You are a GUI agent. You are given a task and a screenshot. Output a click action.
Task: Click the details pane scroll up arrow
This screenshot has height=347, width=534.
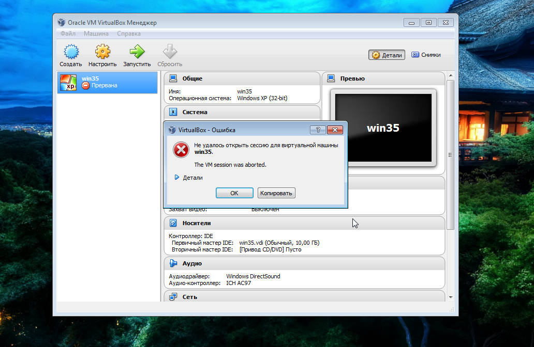(451, 75)
